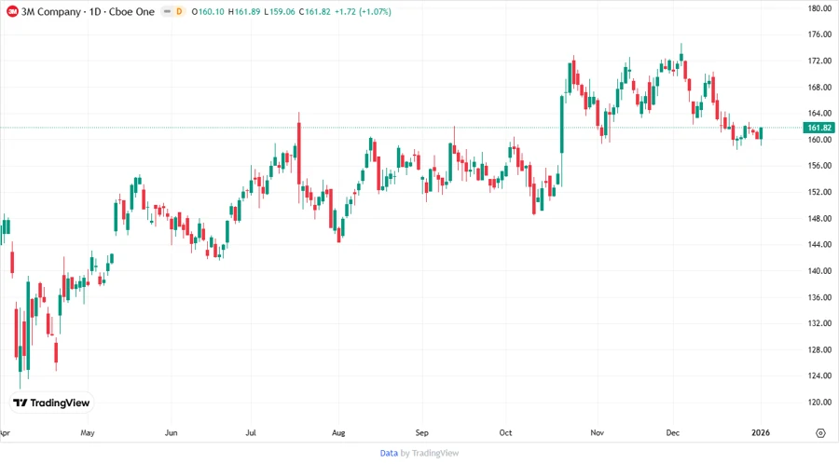
Task: Click the 128.00 price axis label
Action: coord(819,349)
